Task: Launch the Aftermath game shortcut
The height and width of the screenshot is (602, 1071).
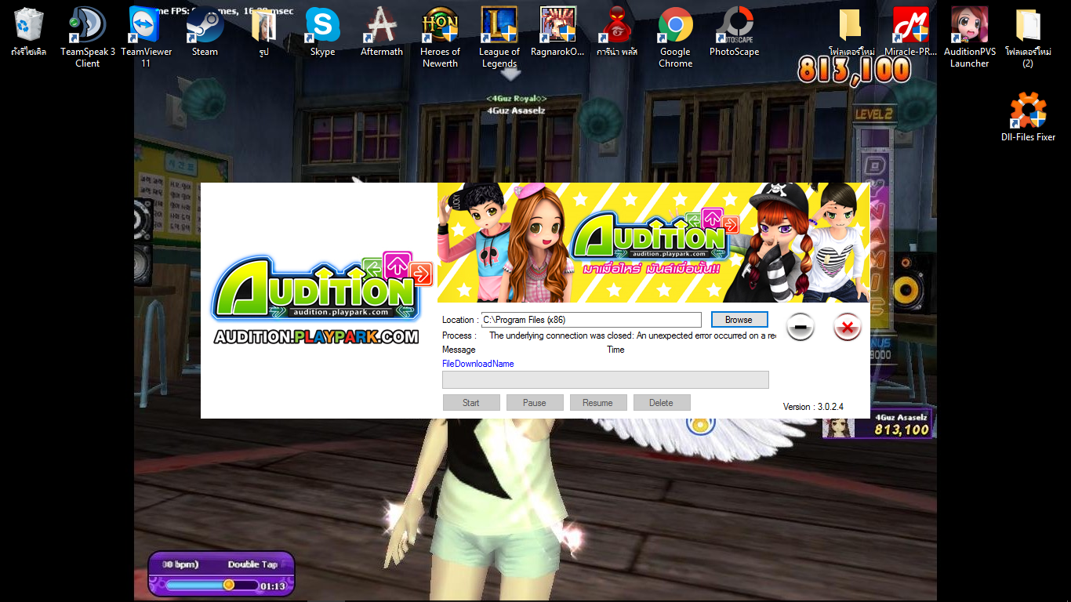Action: click(382, 33)
